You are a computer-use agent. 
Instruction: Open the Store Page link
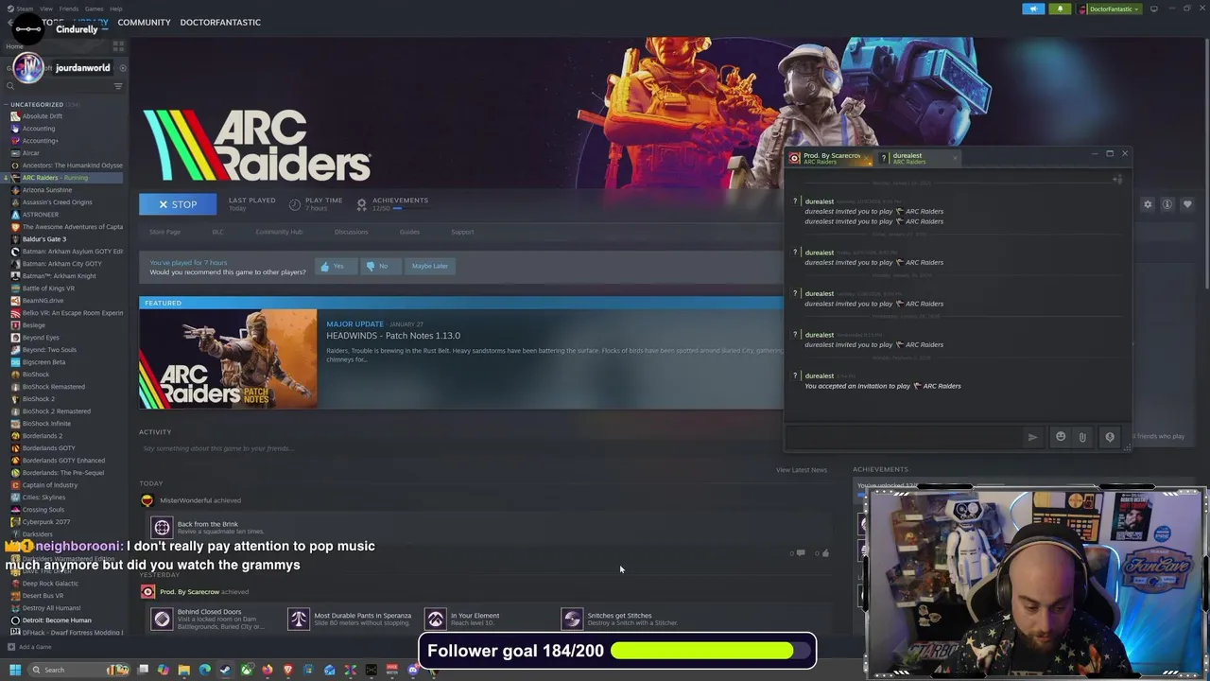164,232
